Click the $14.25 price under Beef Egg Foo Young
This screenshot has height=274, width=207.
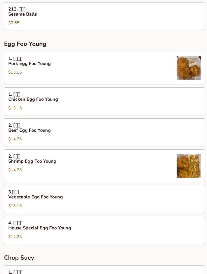[x=15, y=139]
